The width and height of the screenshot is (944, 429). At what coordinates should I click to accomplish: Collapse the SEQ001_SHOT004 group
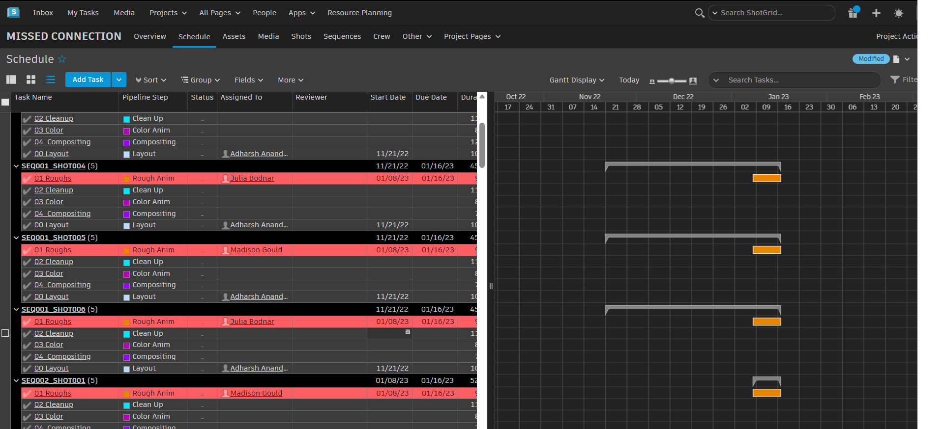tap(16, 166)
